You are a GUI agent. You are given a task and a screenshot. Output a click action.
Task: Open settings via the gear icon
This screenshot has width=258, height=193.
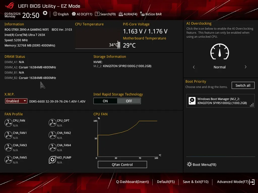pos(45,13)
